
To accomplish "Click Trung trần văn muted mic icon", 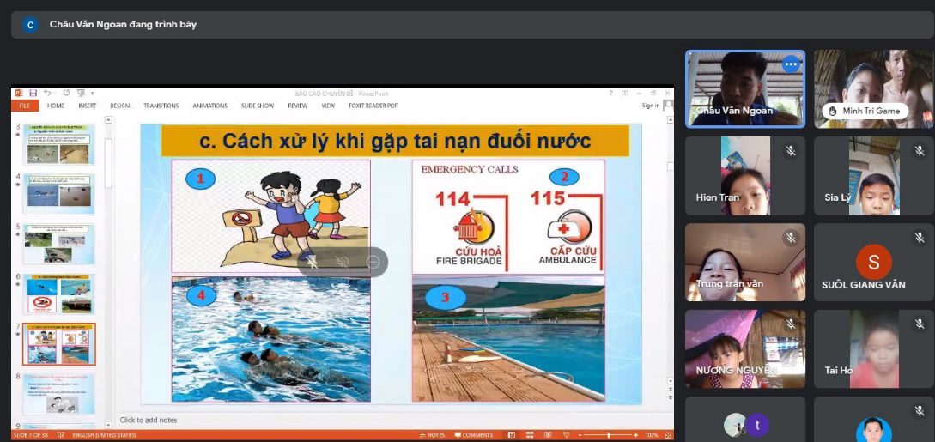I will pyautogui.click(x=791, y=238).
